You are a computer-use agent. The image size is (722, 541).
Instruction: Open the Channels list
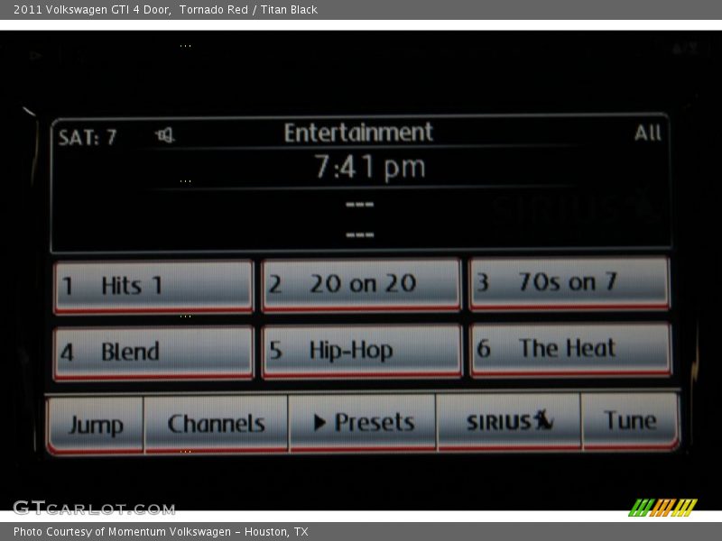point(216,424)
